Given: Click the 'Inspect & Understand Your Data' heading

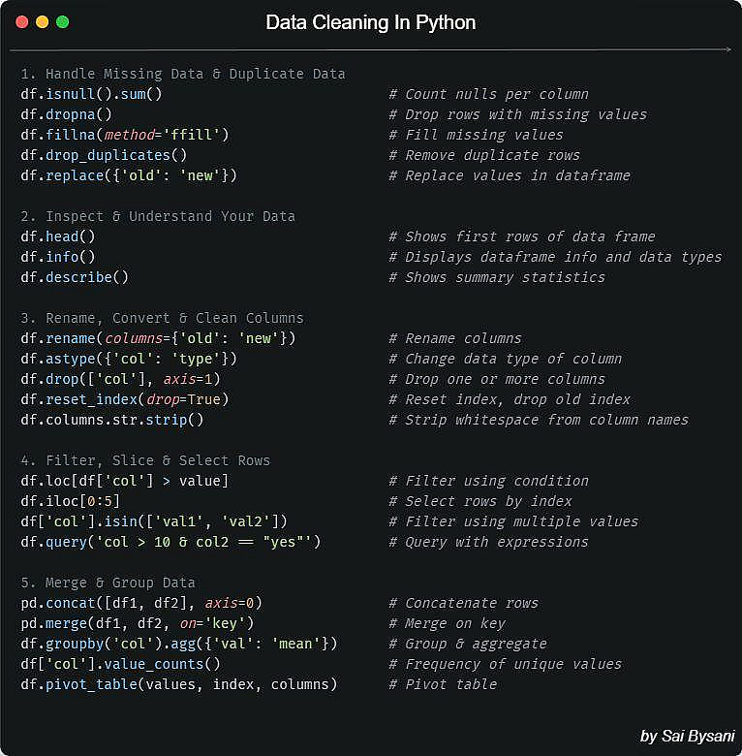Looking at the screenshot, I should click(x=158, y=216).
